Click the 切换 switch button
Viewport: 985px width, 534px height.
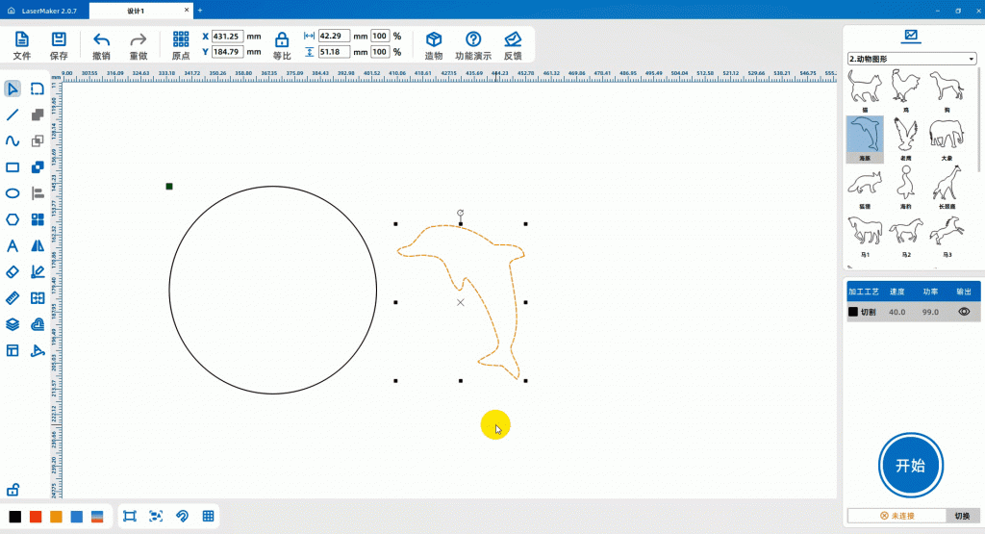pos(962,517)
